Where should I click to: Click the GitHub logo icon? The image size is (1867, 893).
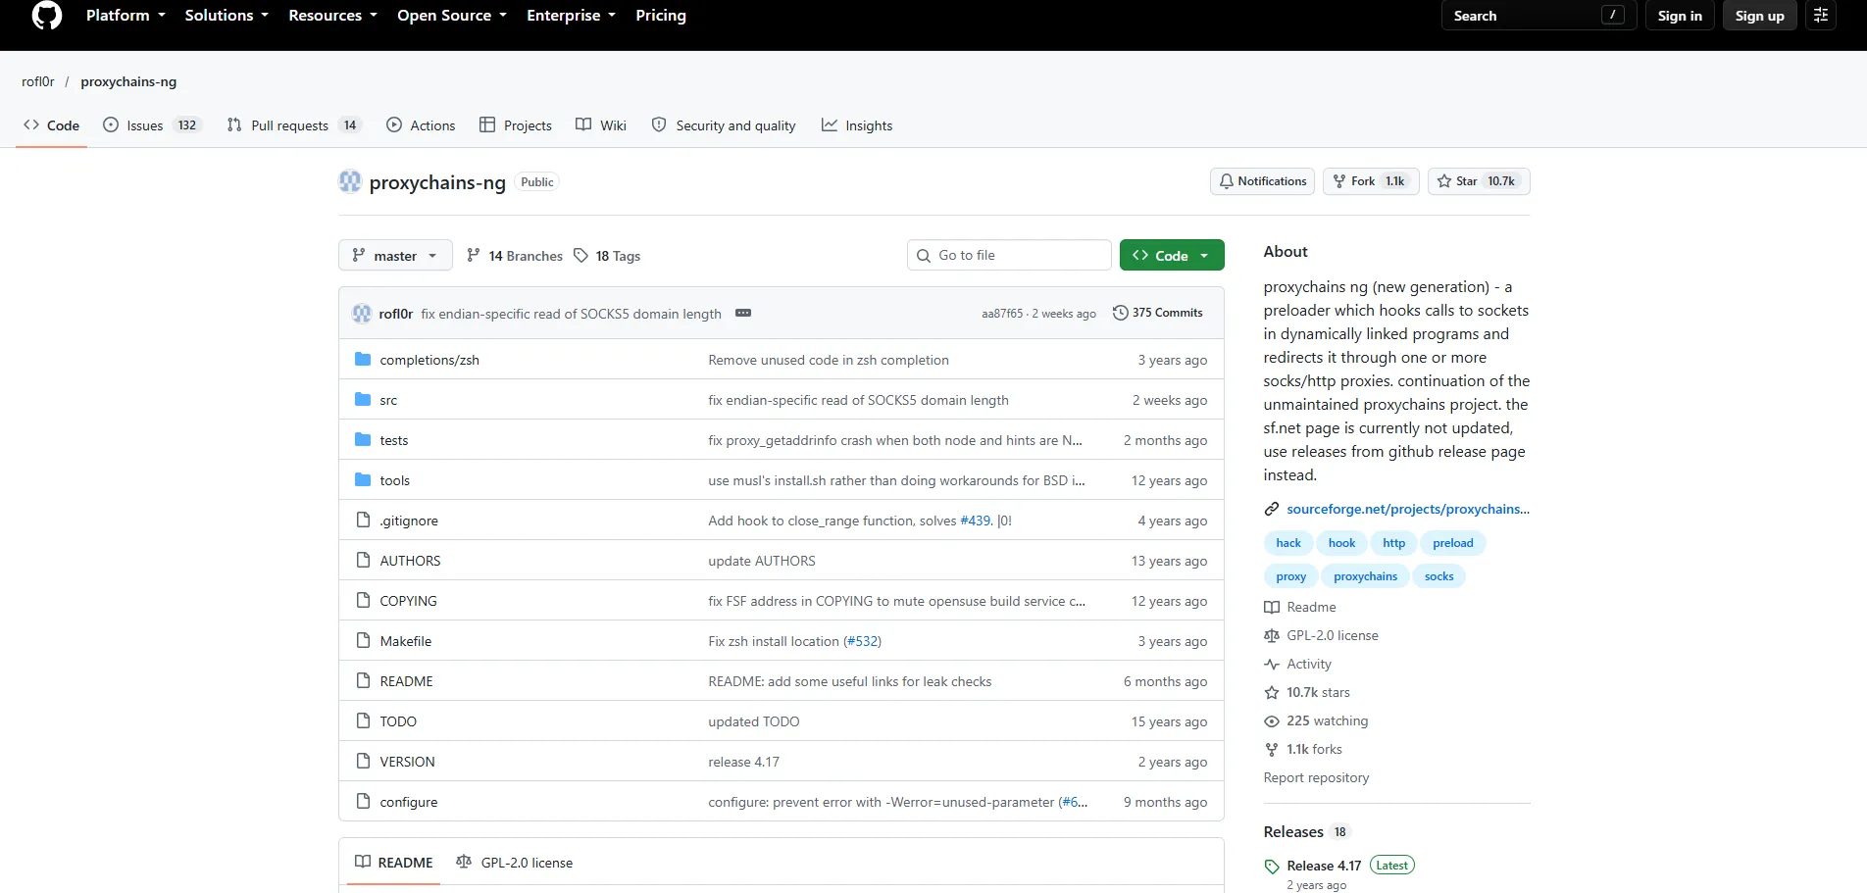(46, 16)
